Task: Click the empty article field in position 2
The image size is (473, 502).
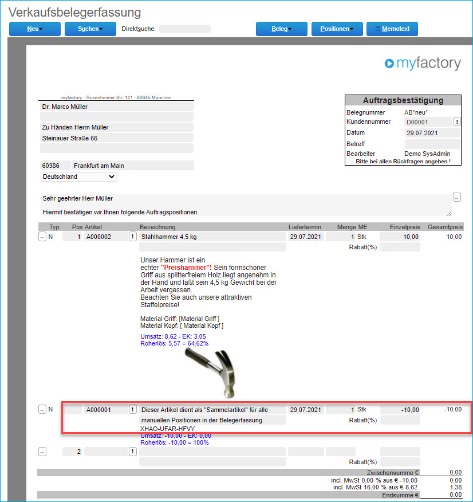Action: pos(106,452)
